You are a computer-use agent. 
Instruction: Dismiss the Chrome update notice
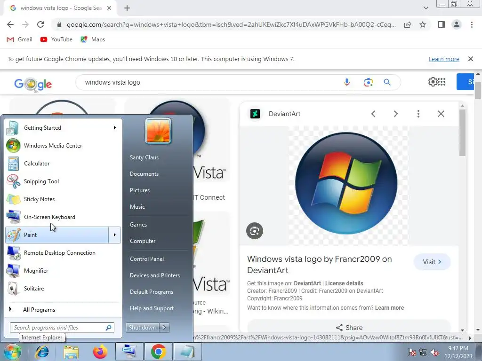(x=471, y=59)
